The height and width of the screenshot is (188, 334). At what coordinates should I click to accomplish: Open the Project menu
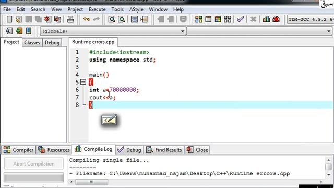click(x=75, y=9)
